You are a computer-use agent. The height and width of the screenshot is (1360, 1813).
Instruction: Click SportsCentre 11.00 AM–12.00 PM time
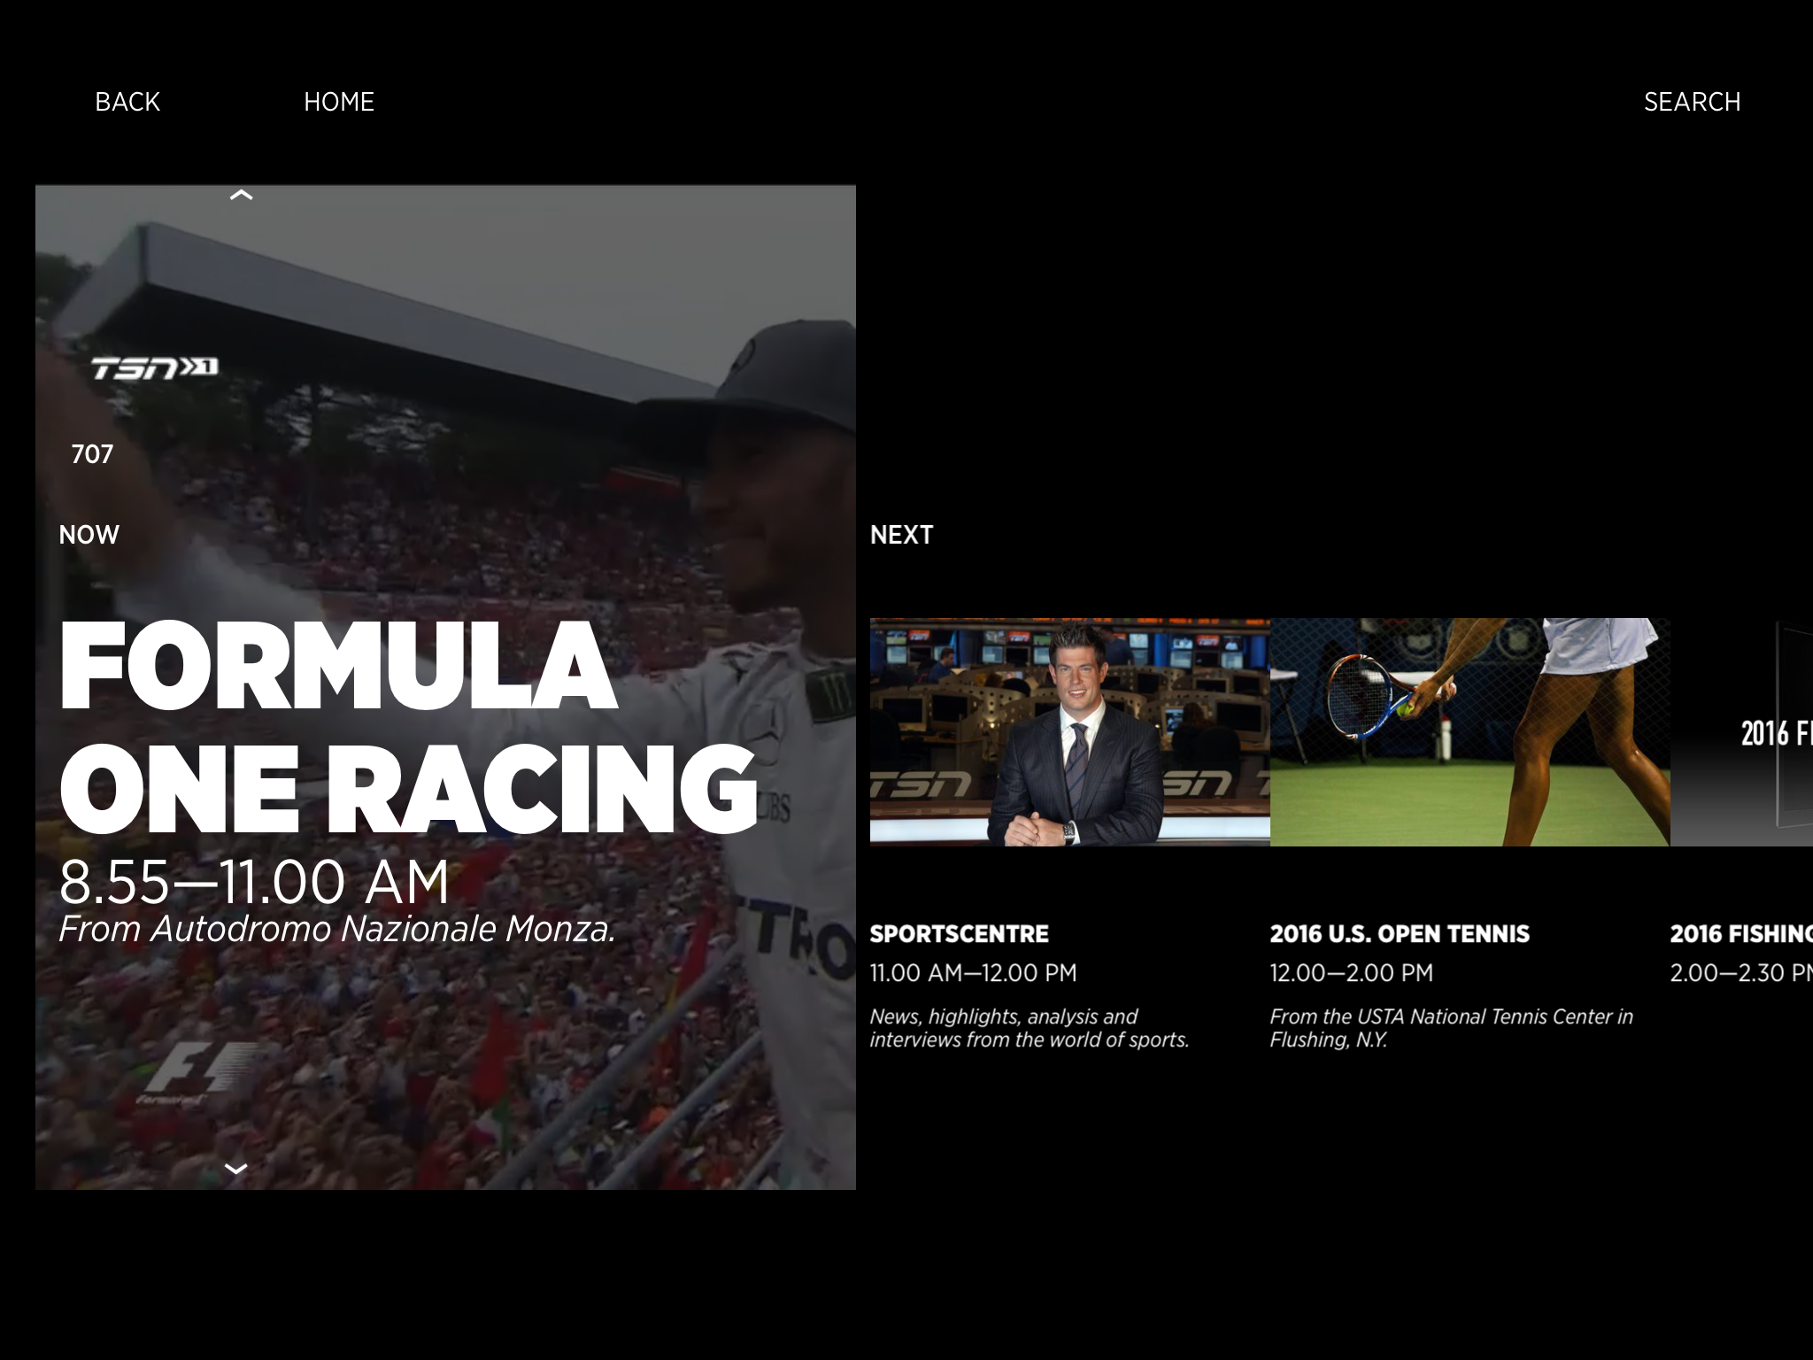pyautogui.click(x=973, y=973)
